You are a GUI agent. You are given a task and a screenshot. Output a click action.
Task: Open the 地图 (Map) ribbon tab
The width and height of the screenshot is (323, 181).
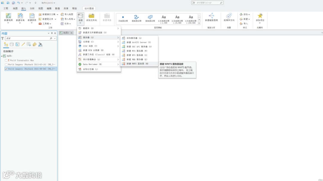15,8
